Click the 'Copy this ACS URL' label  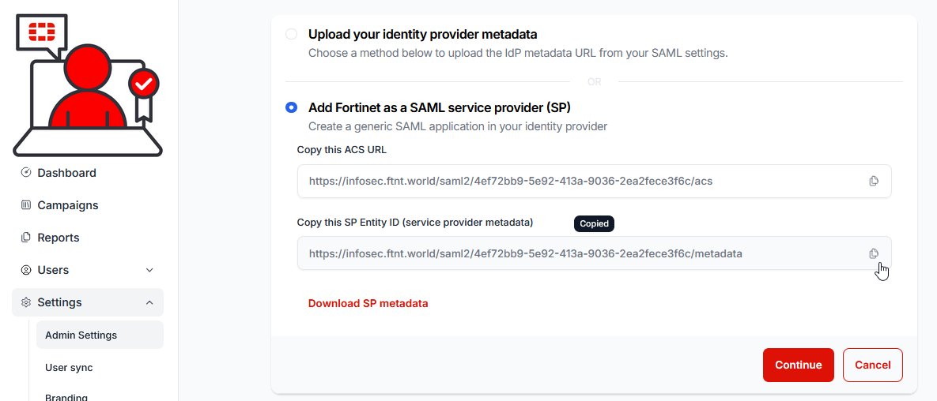(342, 150)
